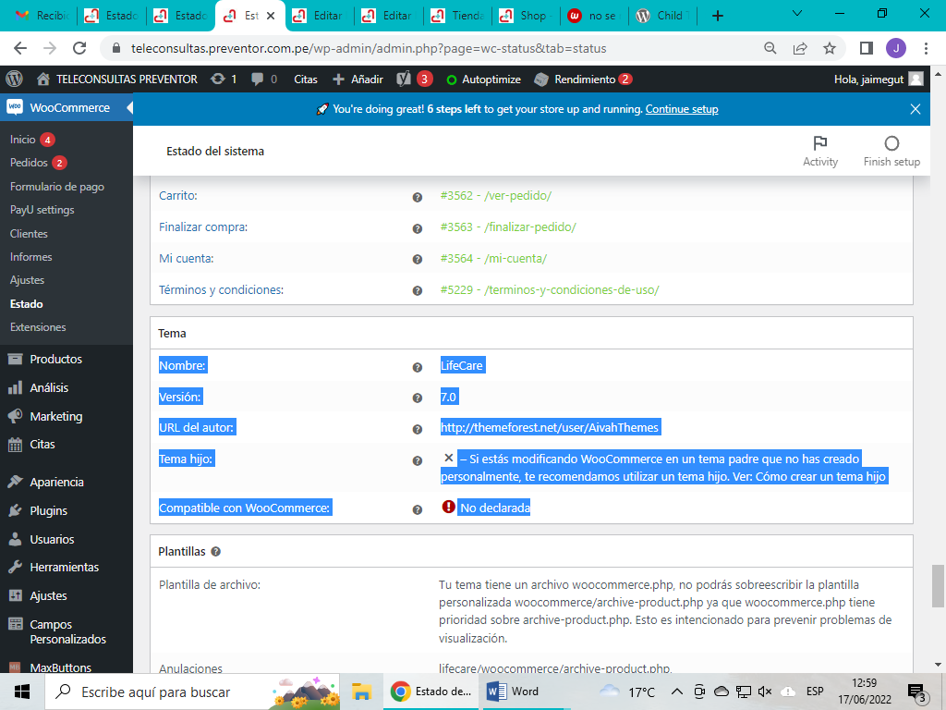Open the Análisis sidebar menu
This screenshot has width=946, height=710.
(50, 387)
